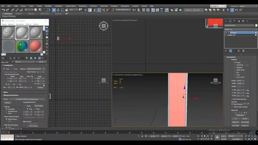Image resolution: width=258 pixels, height=145 pixels.
Task: Undo the last action in the toolbar
Action: [3, 10]
